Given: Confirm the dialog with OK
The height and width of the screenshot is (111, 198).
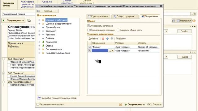Looking at the screenshot, I should tap(149, 105).
